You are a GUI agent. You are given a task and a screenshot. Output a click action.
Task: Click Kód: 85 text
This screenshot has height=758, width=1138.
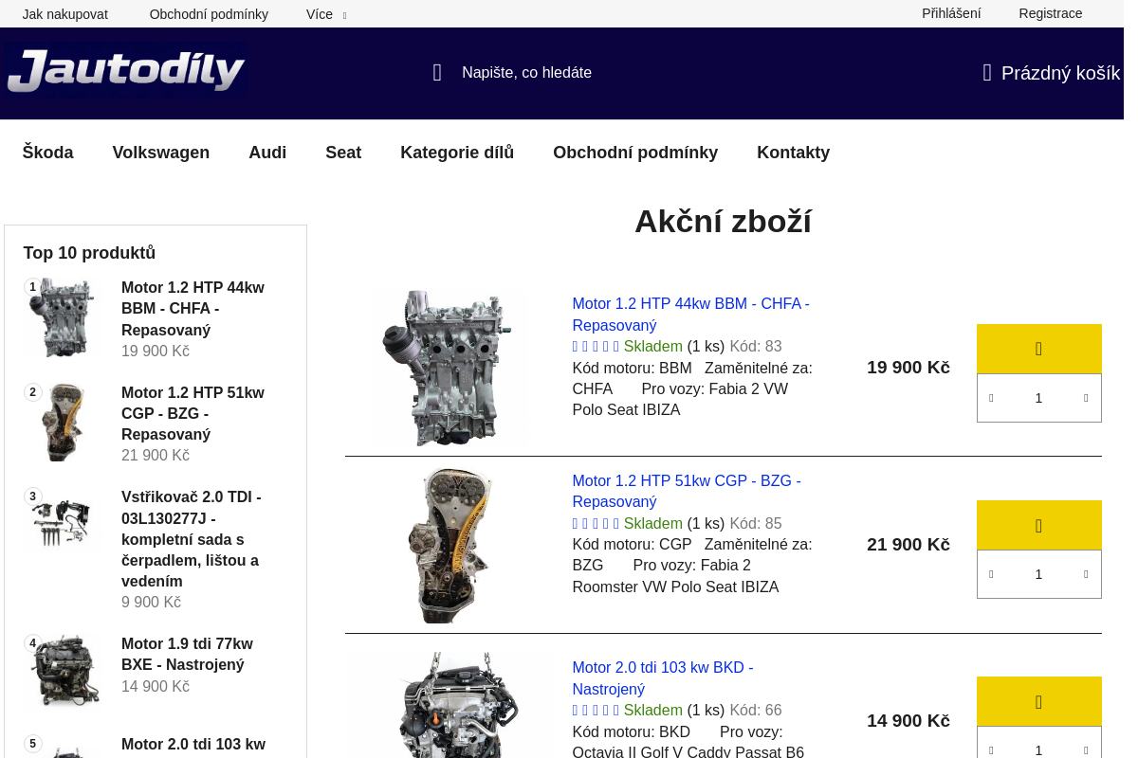756,524
